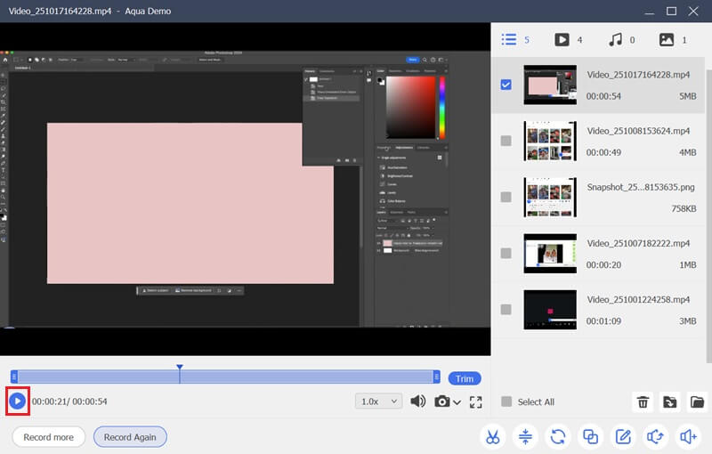Image resolution: width=712 pixels, height=454 pixels.
Task: Open the edit/rename pencil icon
Action: (x=623, y=437)
